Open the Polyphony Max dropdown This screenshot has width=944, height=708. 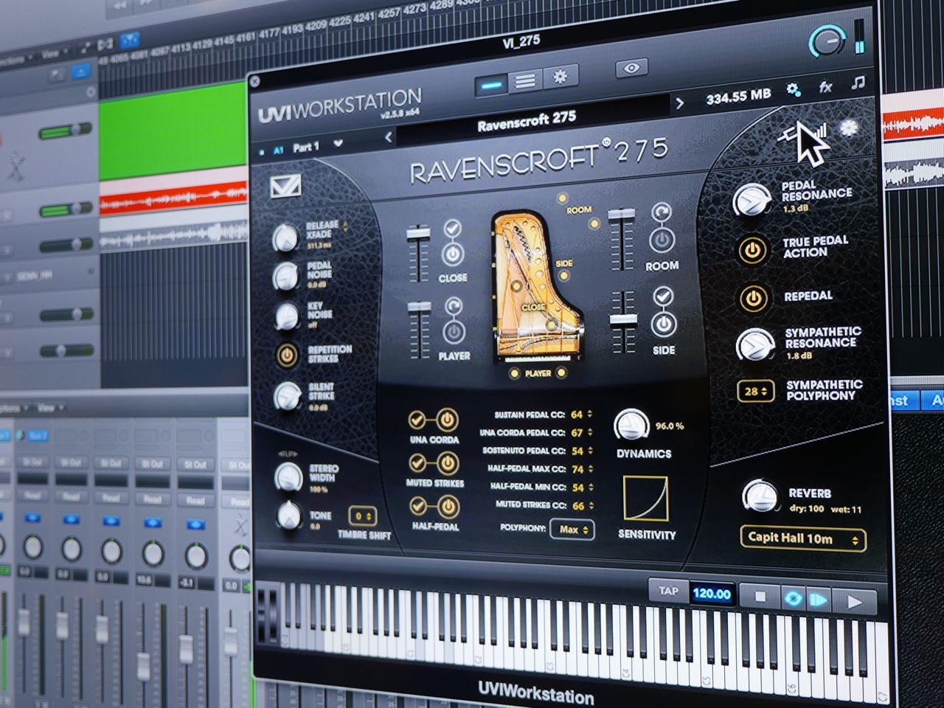(x=572, y=530)
